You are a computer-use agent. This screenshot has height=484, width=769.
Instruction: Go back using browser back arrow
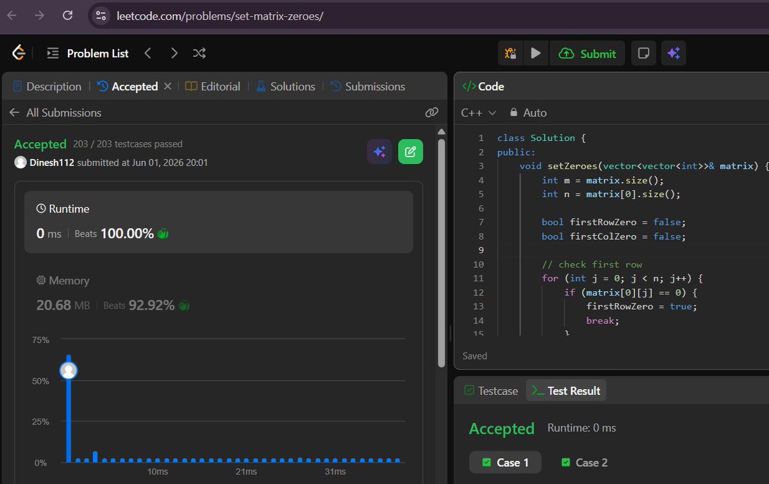12,15
